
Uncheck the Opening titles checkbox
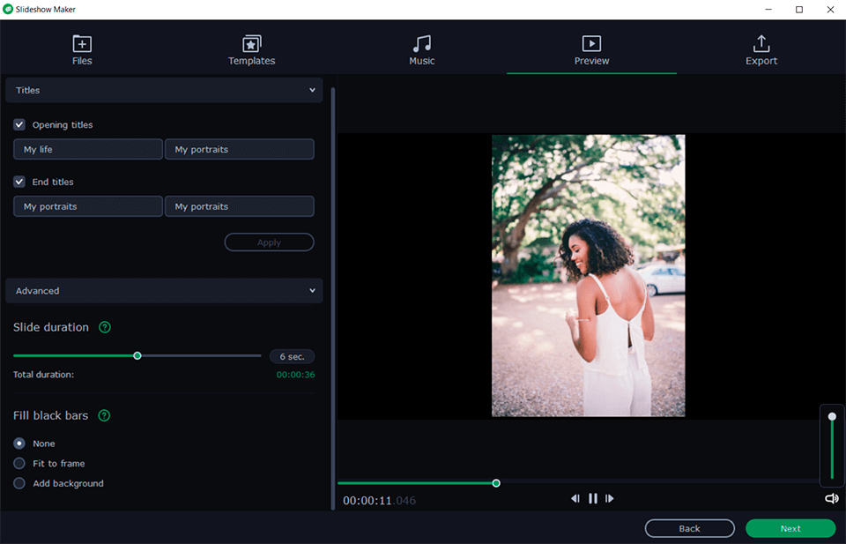point(19,124)
